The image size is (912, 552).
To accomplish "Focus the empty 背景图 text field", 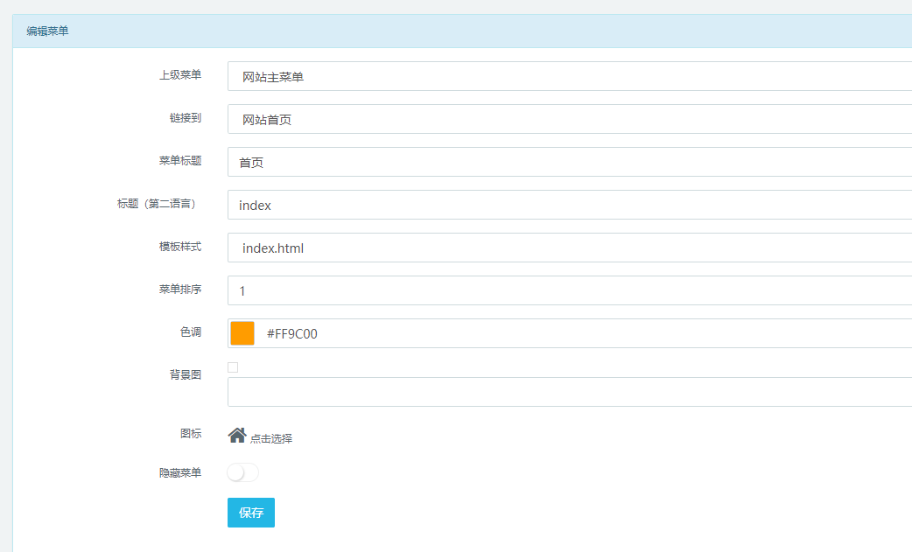I will pyautogui.click(x=569, y=392).
